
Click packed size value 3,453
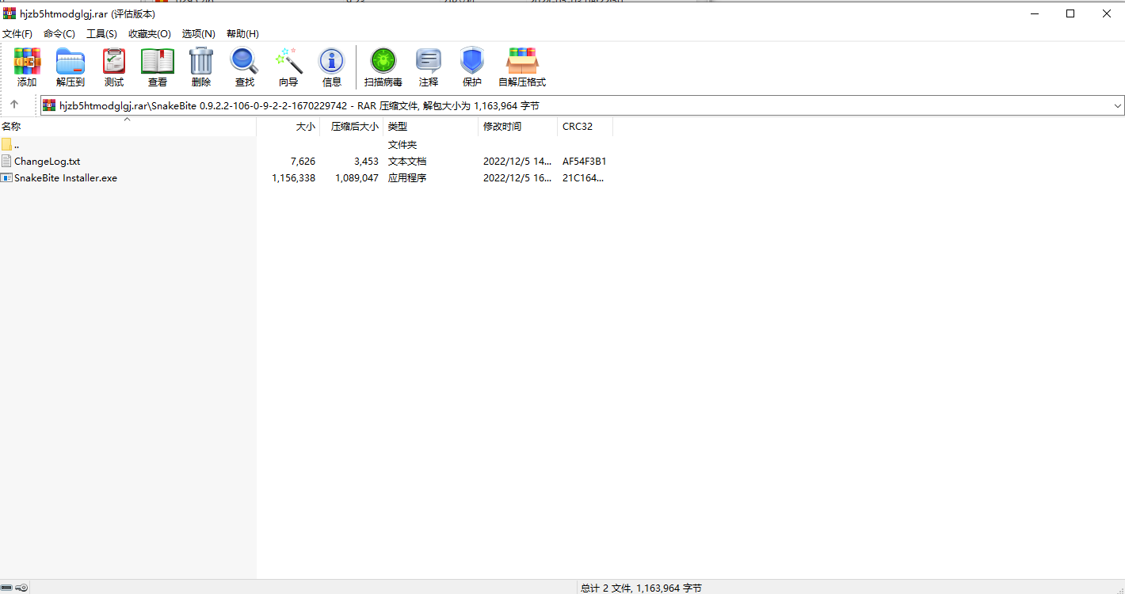pos(366,161)
